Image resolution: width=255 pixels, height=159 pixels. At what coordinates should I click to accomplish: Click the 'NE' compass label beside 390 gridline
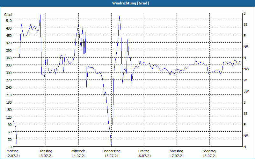click(x=245, y=47)
